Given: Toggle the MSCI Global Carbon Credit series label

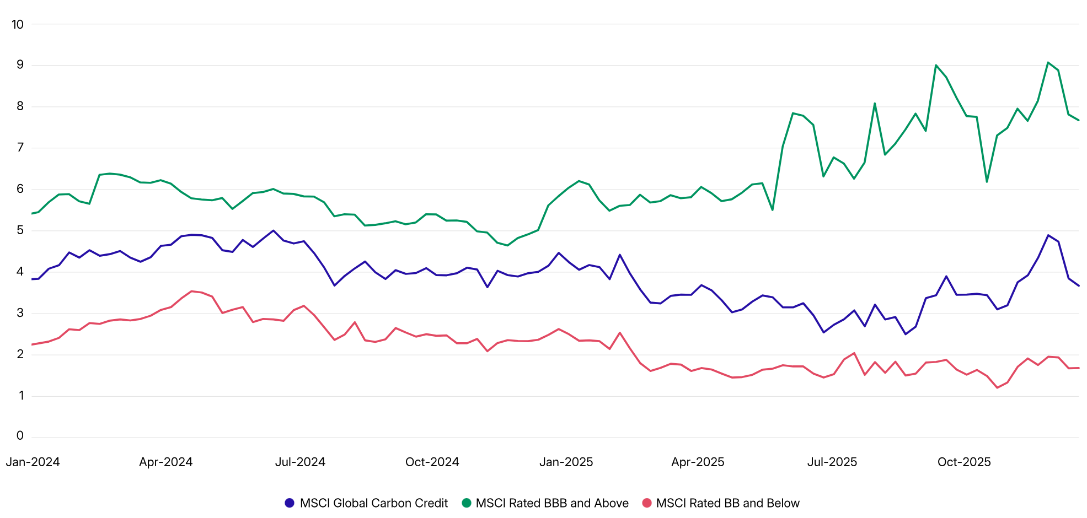Looking at the screenshot, I should click(x=373, y=503).
